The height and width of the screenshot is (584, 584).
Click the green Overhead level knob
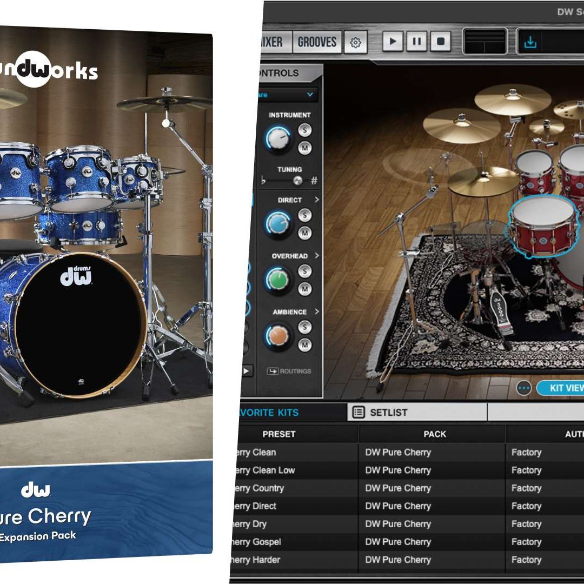(278, 280)
